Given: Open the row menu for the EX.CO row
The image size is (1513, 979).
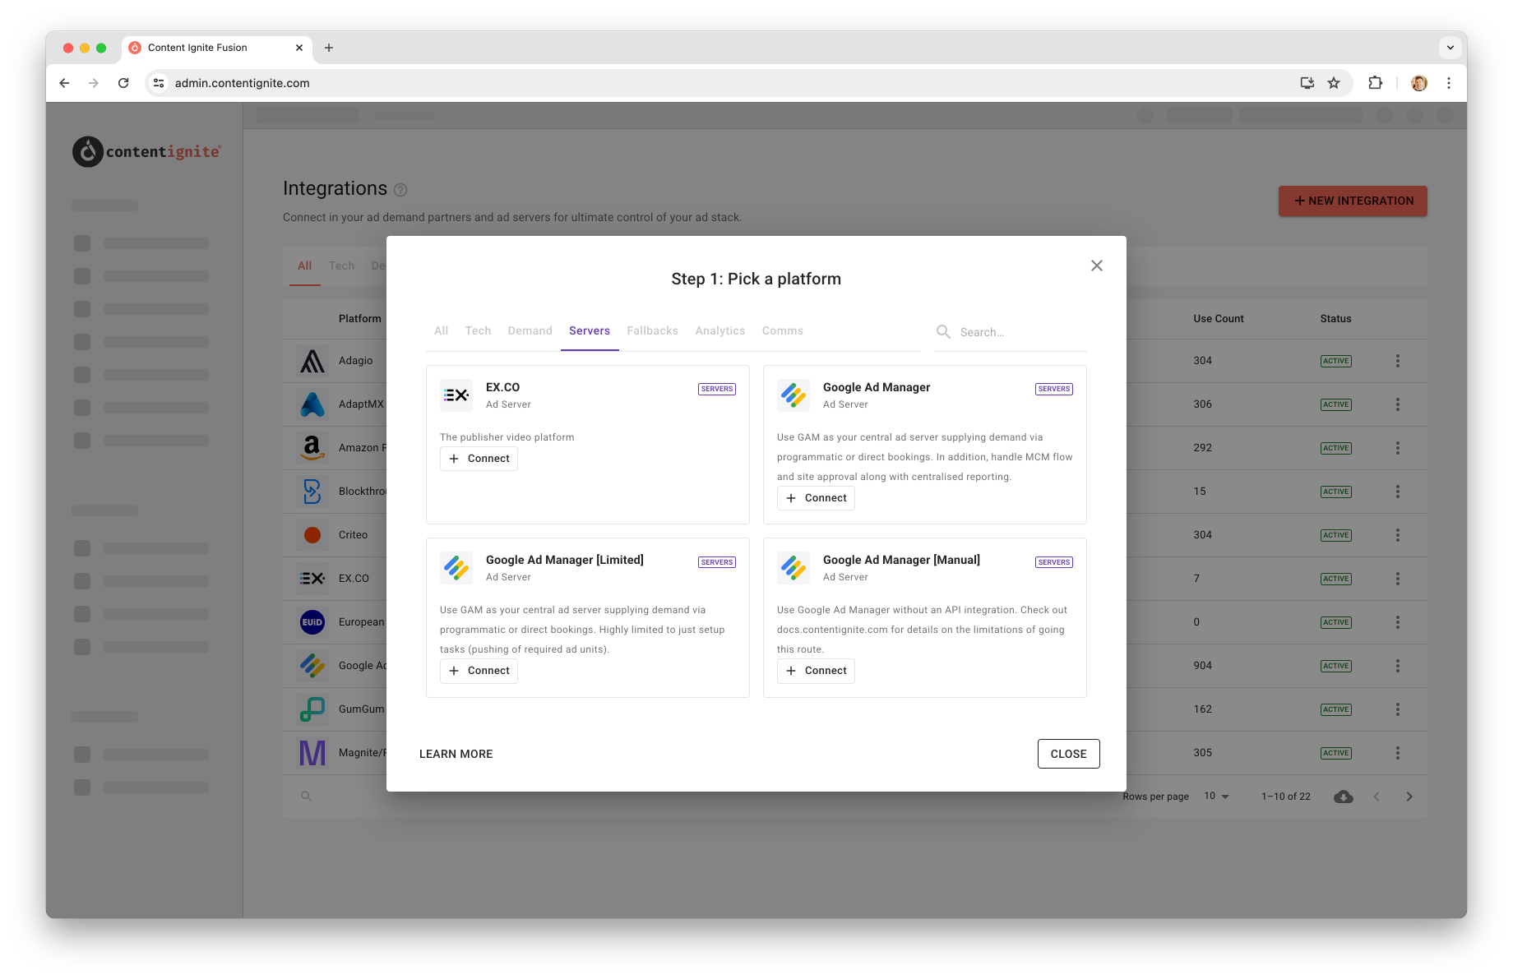Looking at the screenshot, I should [x=1398, y=579].
